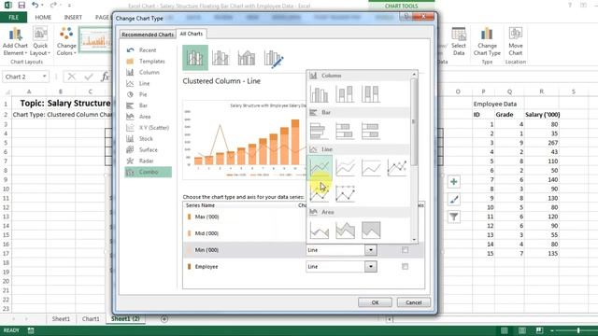Click Change Chart Type in ribbon
The image size is (598, 336).
[487, 41]
